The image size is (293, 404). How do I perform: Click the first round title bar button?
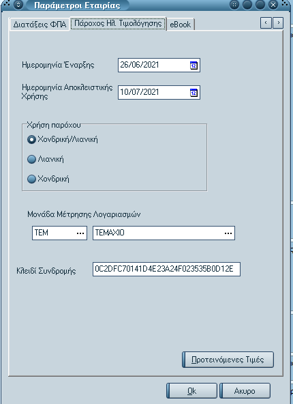pyautogui.click(x=247, y=5)
